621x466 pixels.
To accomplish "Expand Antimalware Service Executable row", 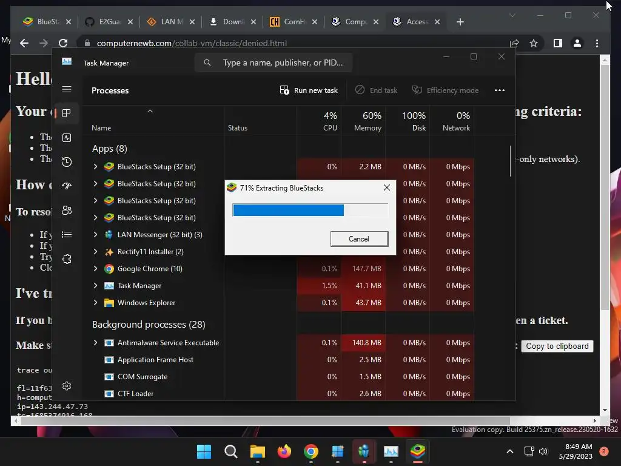I will tap(95, 343).
